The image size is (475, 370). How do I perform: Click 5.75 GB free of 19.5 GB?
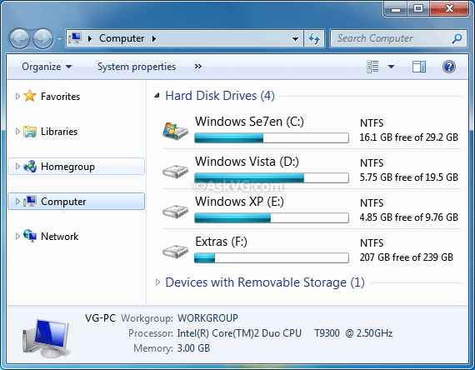pos(408,177)
